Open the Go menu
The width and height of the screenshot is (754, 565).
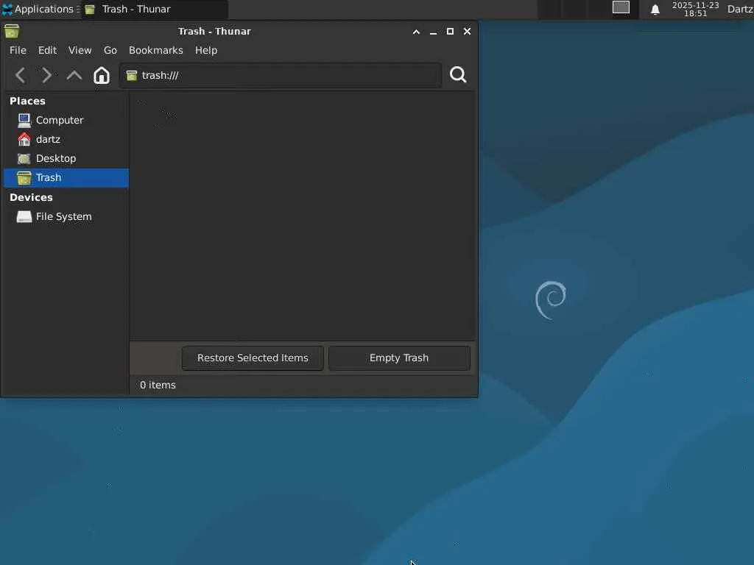click(110, 50)
